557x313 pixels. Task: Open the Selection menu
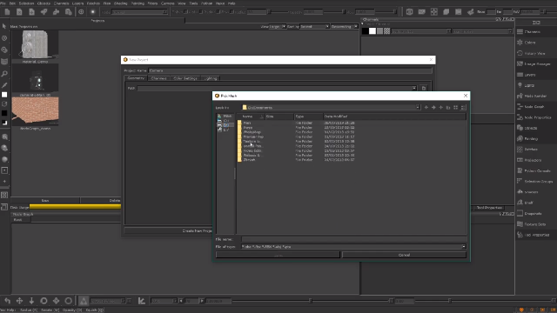coord(26,3)
